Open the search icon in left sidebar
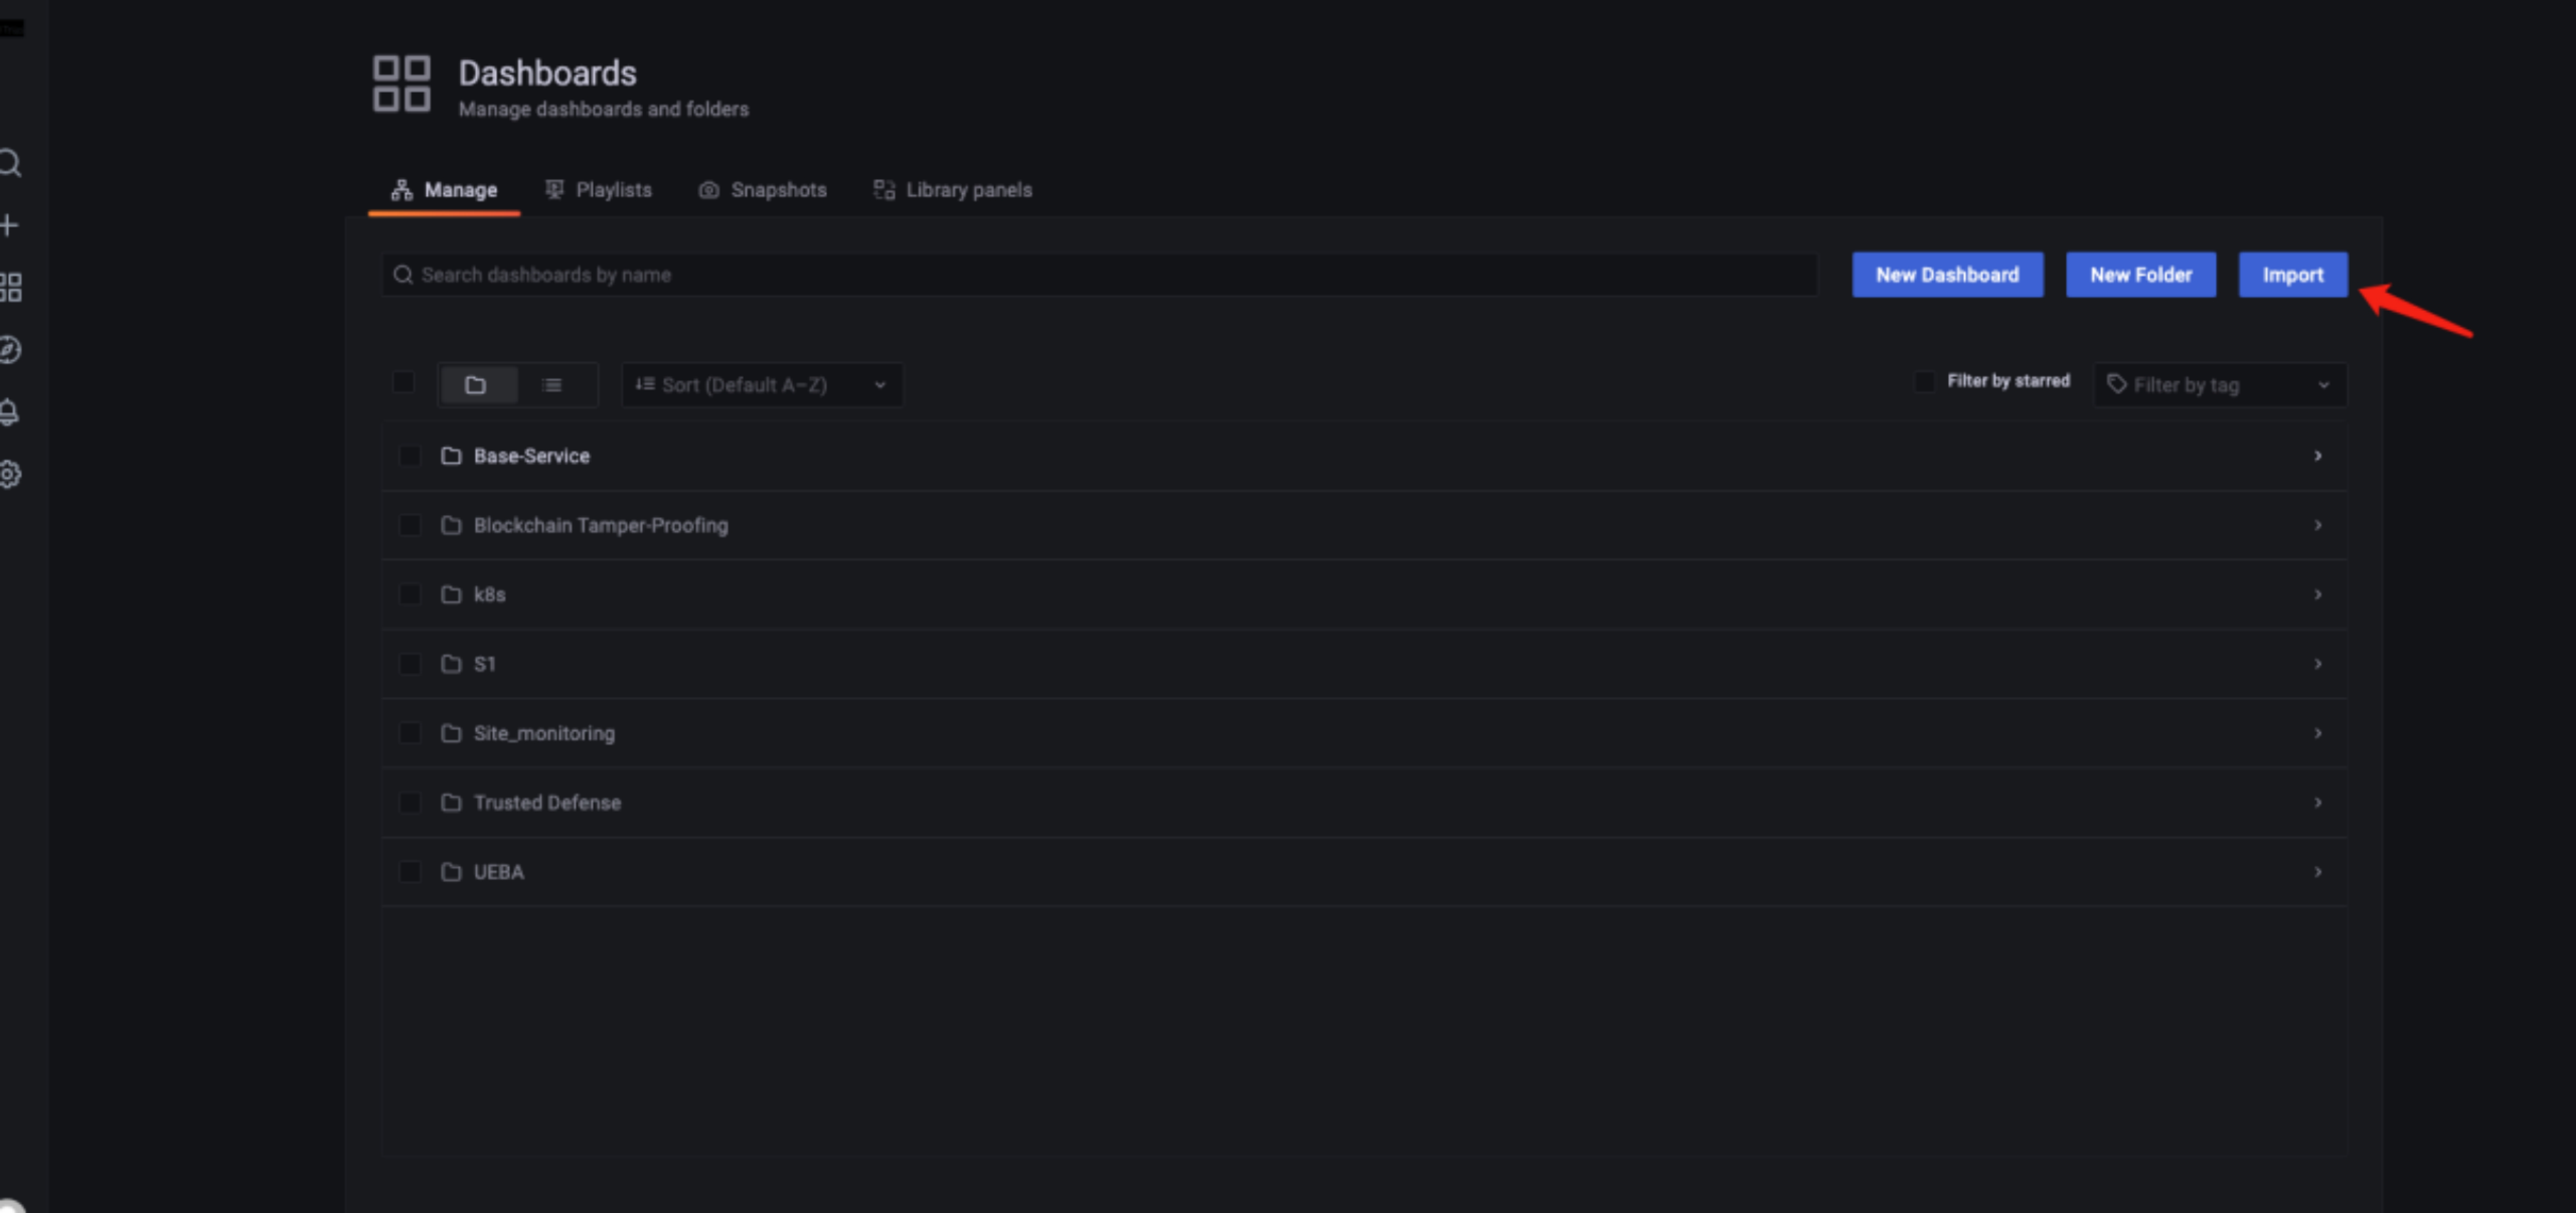The width and height of the screenshot is (2576, 1213). coord(10,163)
